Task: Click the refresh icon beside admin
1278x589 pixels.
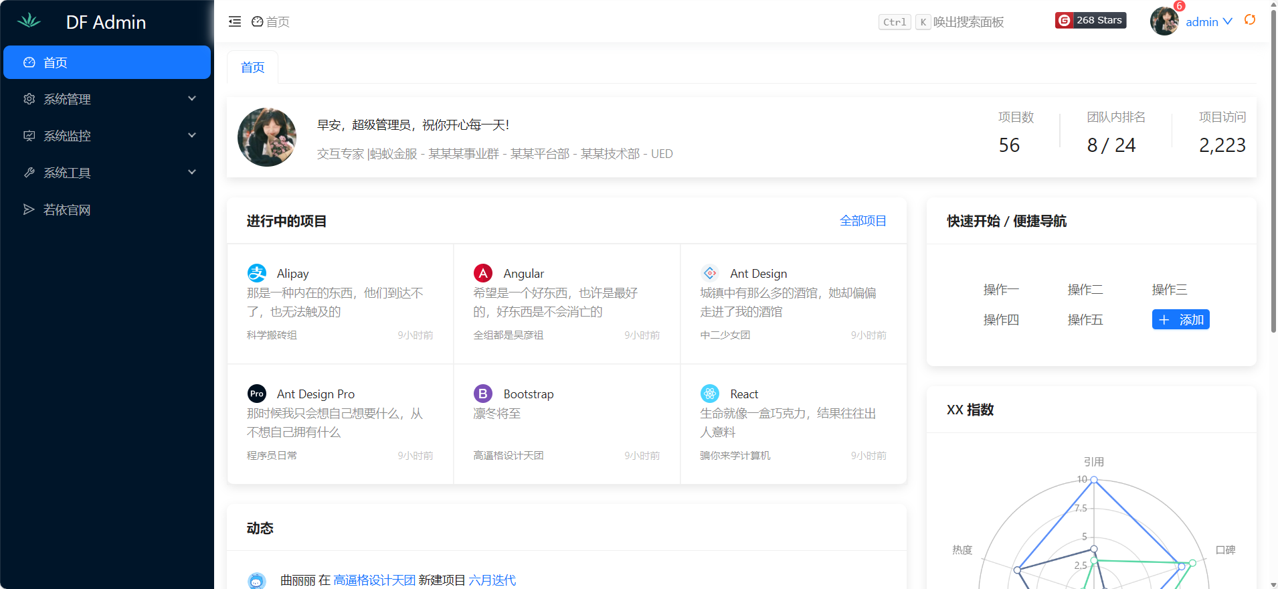Action: coord(1249,20)
